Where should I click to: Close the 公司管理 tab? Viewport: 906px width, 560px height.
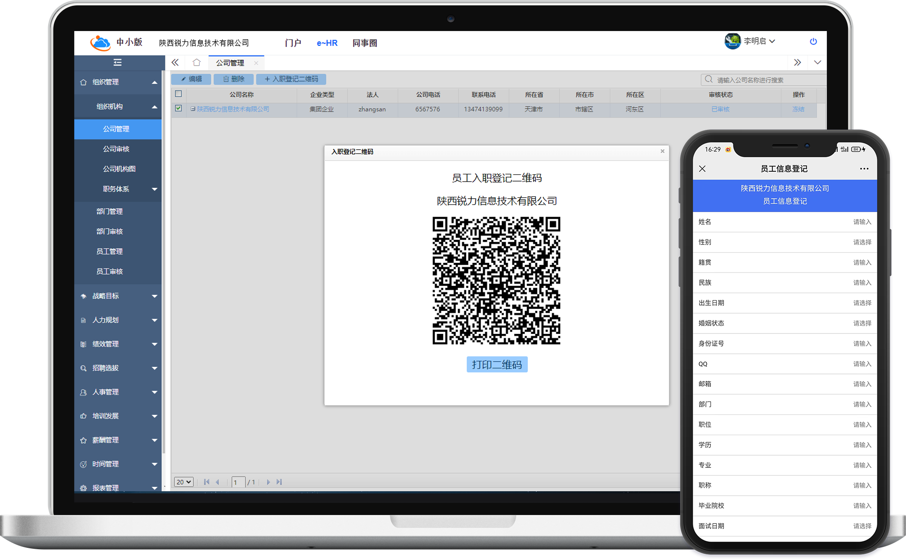[256, 63]
